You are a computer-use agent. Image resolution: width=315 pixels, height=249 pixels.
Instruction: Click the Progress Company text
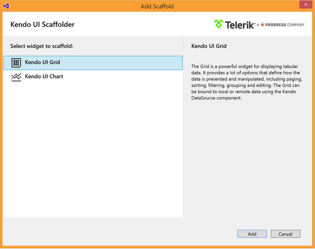coord(285,25)
